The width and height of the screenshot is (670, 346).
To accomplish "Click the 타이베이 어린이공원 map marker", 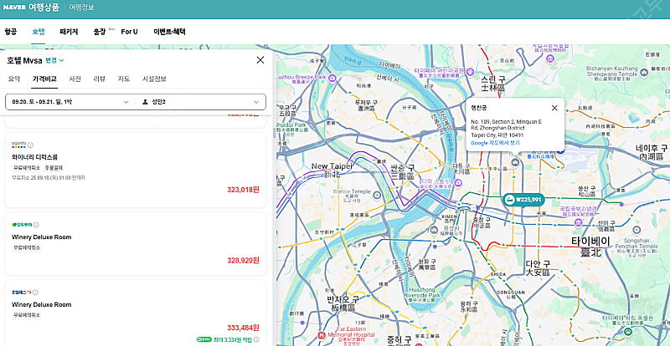I will pyautogui.click(x=469, y=70).
